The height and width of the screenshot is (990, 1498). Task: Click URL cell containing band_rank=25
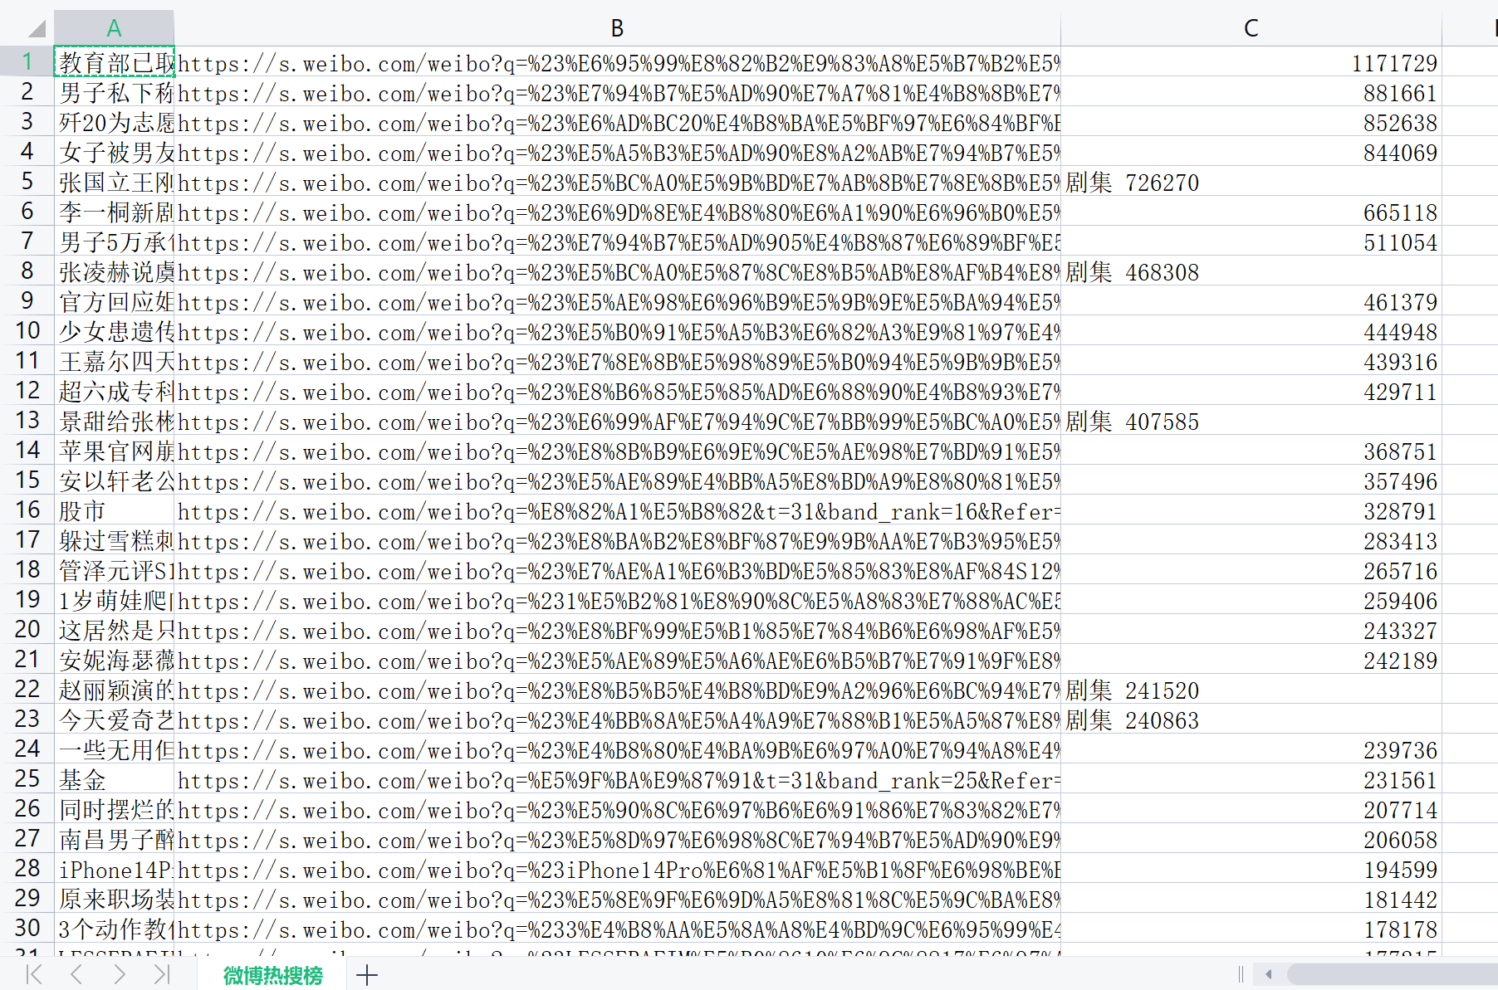tap(618, 779)
